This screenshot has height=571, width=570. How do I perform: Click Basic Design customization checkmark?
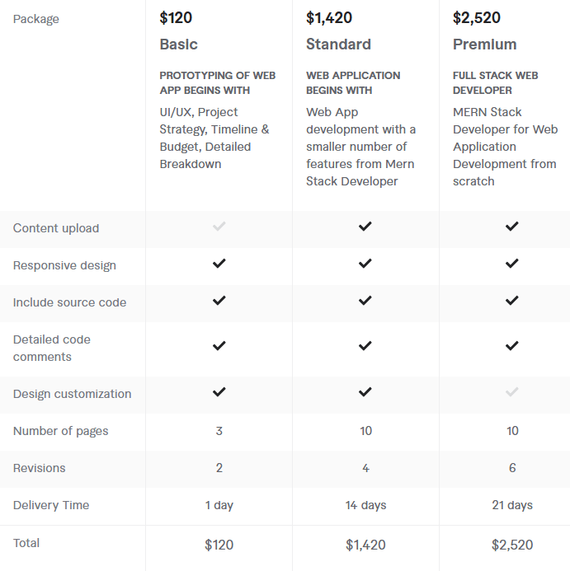point(219,392)
